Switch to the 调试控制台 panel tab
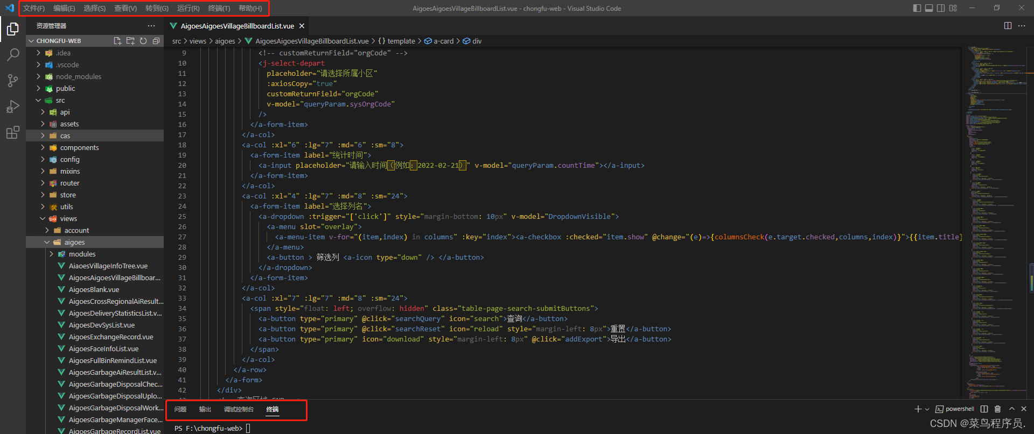 239,409
